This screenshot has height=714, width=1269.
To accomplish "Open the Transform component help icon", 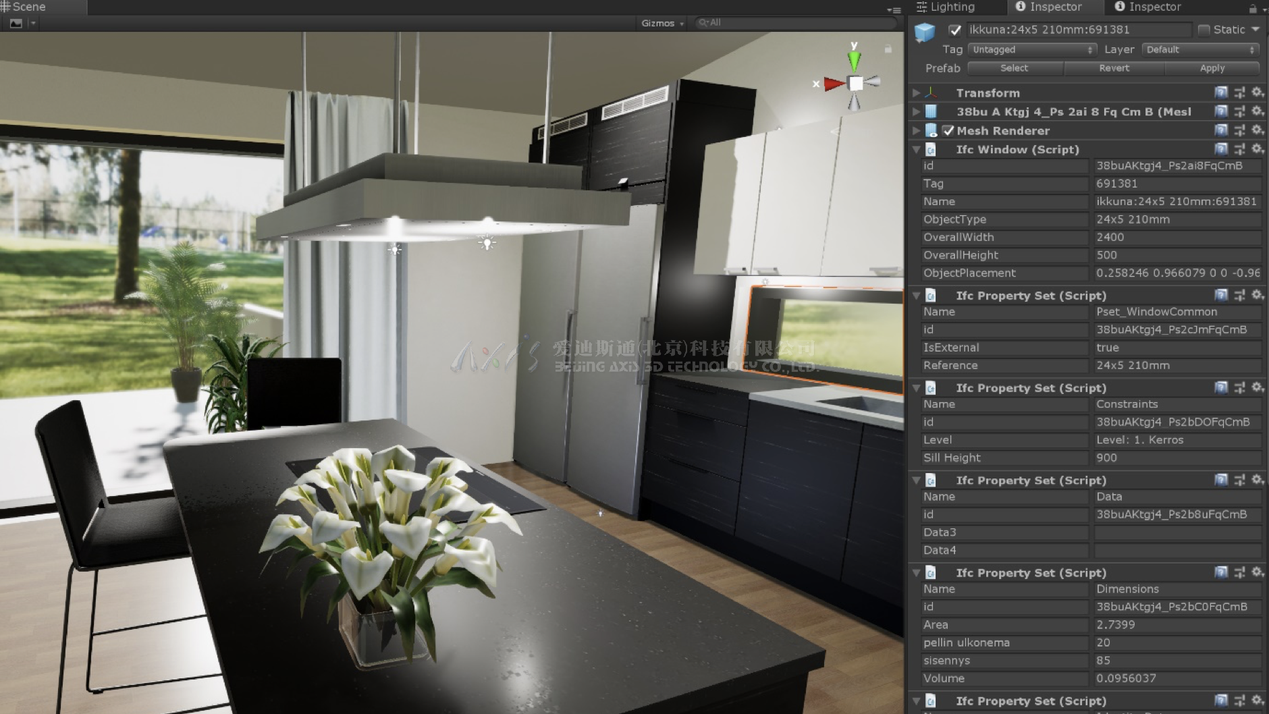I will point(1220,92).
